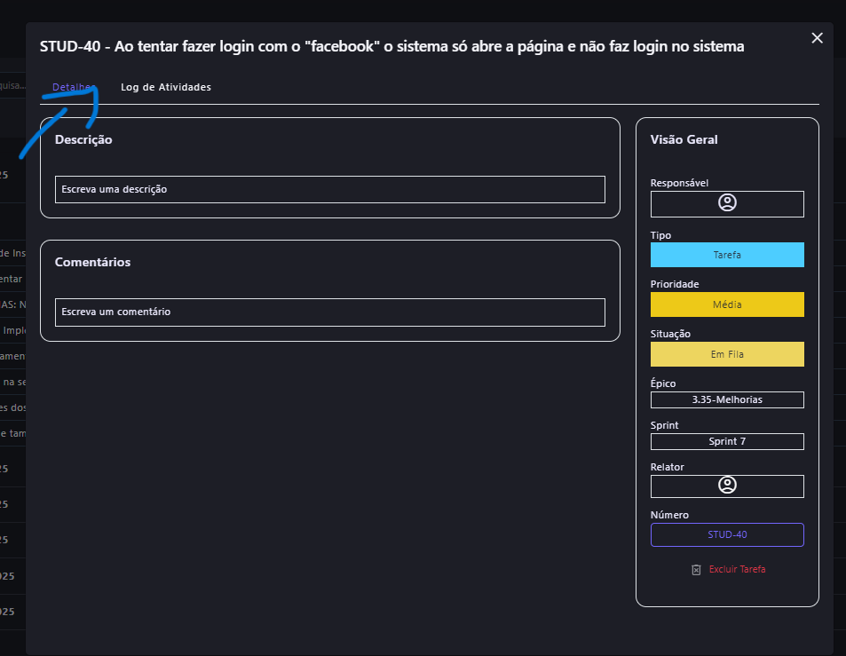Focus the 'Escreva um comentário' field

coord(329,312)
